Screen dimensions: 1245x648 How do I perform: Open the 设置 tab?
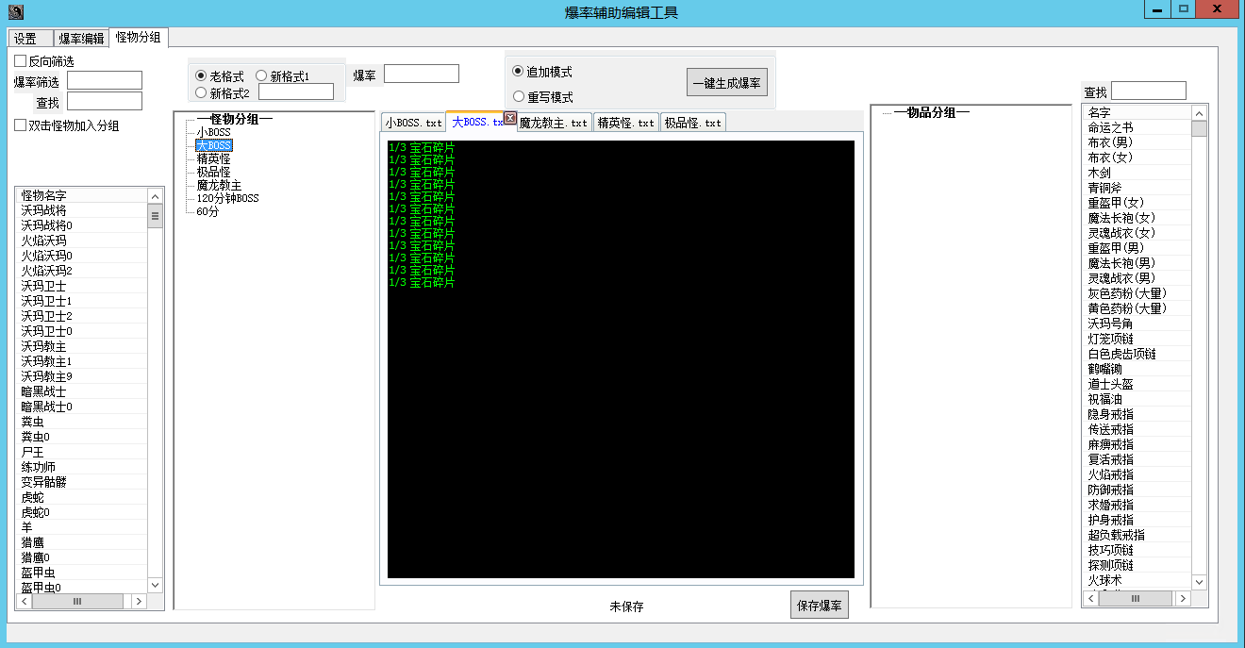pos(25,39)
